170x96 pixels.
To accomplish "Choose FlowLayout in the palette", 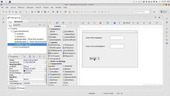I will pos(68,45).
